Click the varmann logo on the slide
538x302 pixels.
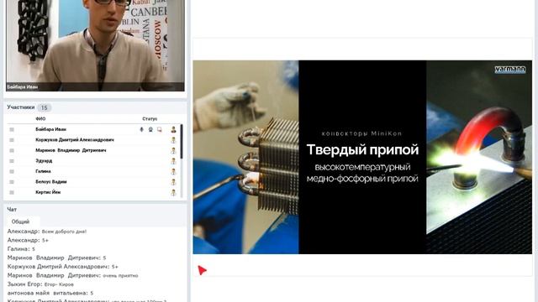click(510, 70)
